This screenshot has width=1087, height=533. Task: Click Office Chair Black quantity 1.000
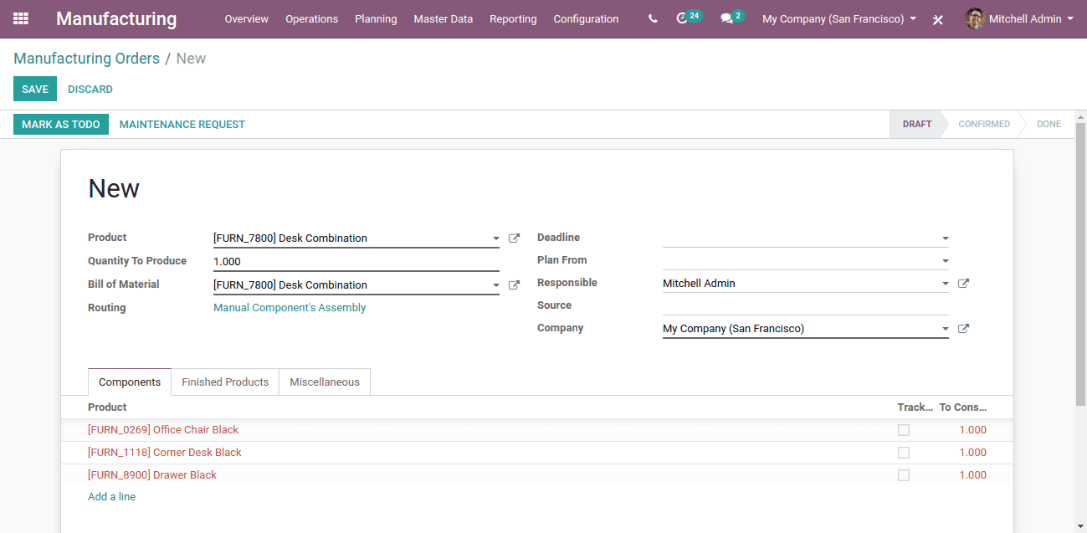point(972,430)
